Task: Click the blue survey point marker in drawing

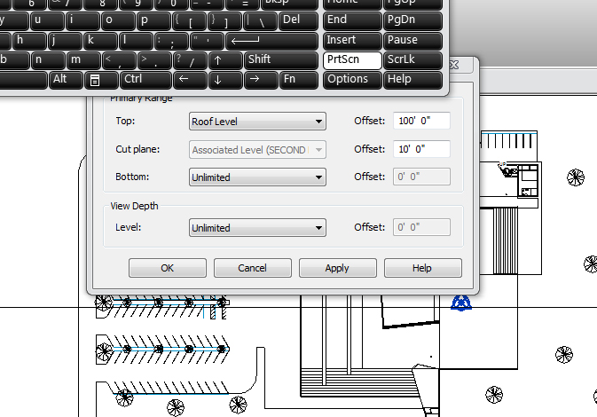Action: coord(461,303)
